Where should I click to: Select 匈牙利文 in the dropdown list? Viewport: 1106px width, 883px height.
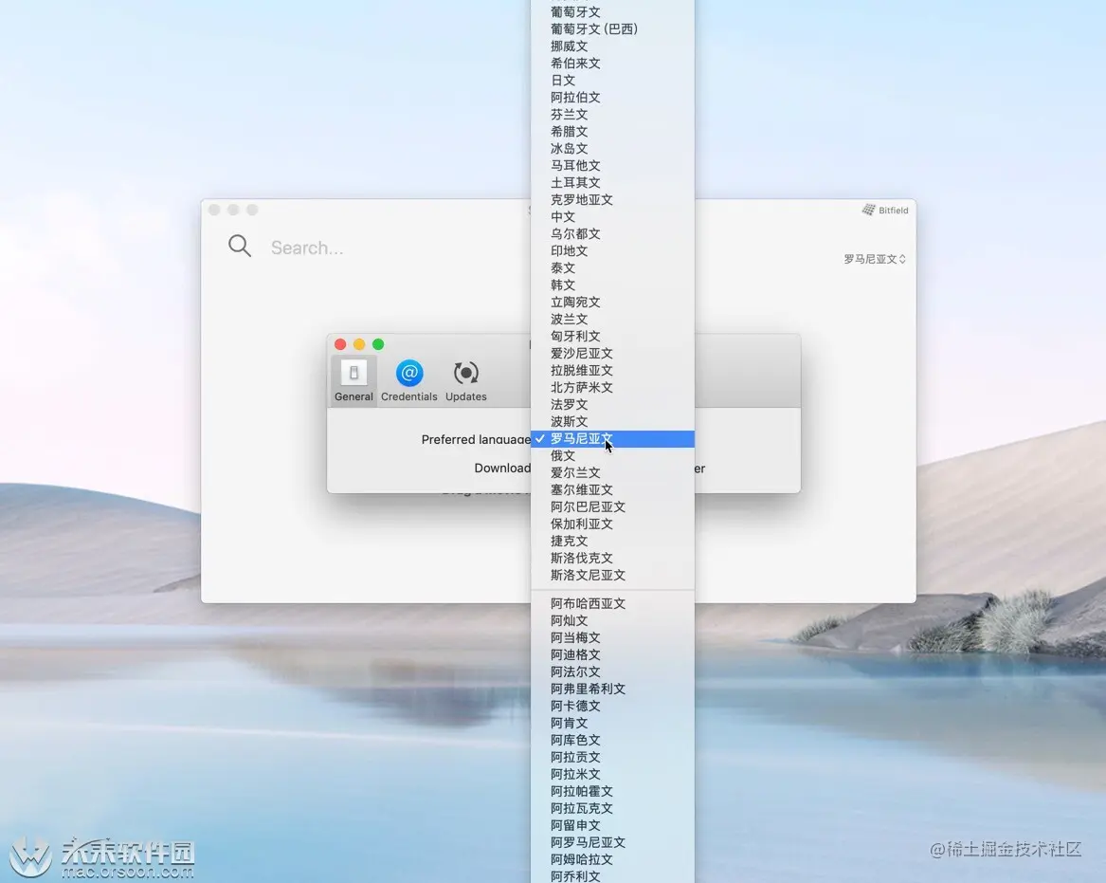click(x=612, y=336)
